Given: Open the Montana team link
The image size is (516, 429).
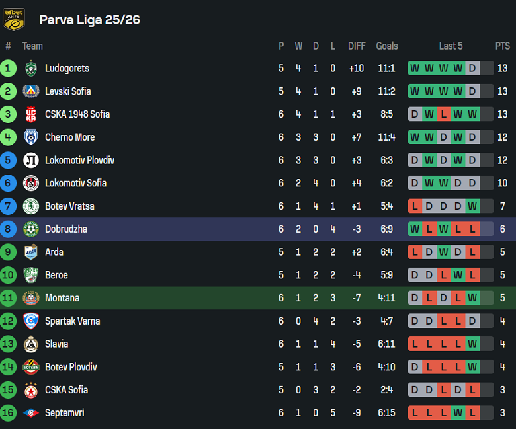Looking at the screenshot, I should [62, 298].
